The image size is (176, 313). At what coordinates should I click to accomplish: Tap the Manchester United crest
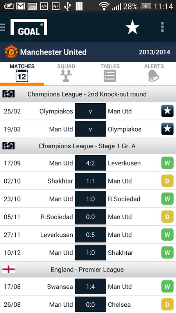point(11,52)
